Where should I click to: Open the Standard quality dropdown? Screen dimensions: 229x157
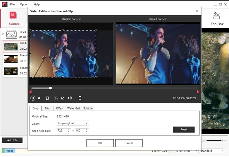212,151
